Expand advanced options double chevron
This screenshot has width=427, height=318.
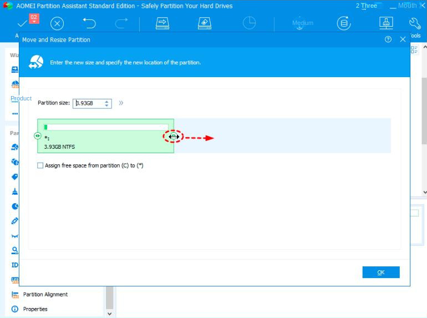(x=121, y=103)
